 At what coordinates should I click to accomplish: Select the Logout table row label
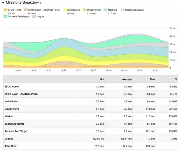pyautogui.click(x=9, y=139)
